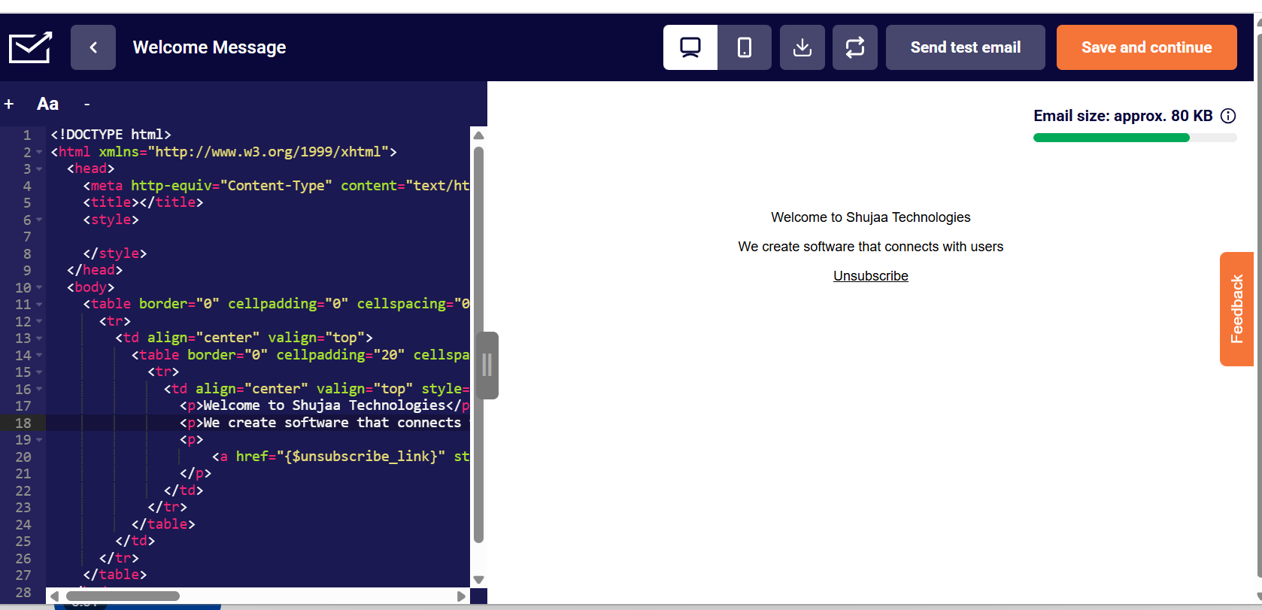This screenshot has height=610, width=1262.
Task: Click the envelope logo icon
Action: pyautogui.click(x=30, y=47)
